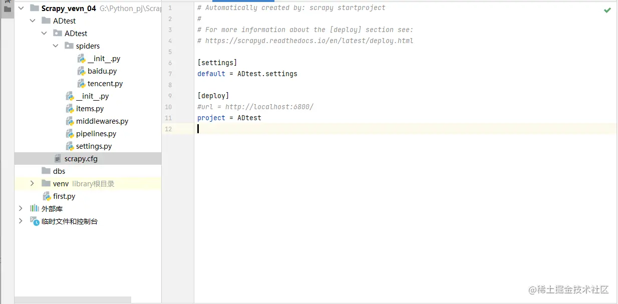Click line number 12 in the gutter
This screenshot has height=304, width=618.
pos(169,129)
